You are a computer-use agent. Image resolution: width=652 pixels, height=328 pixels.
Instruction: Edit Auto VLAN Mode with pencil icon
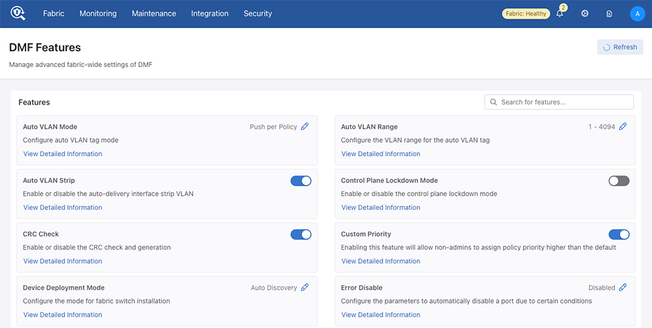[305, 127]
